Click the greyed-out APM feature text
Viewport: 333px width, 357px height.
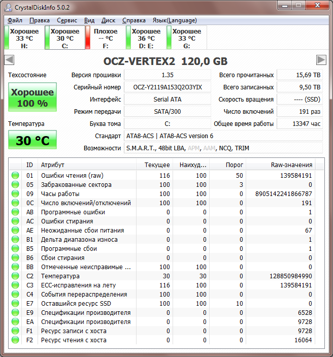point(193,148)
